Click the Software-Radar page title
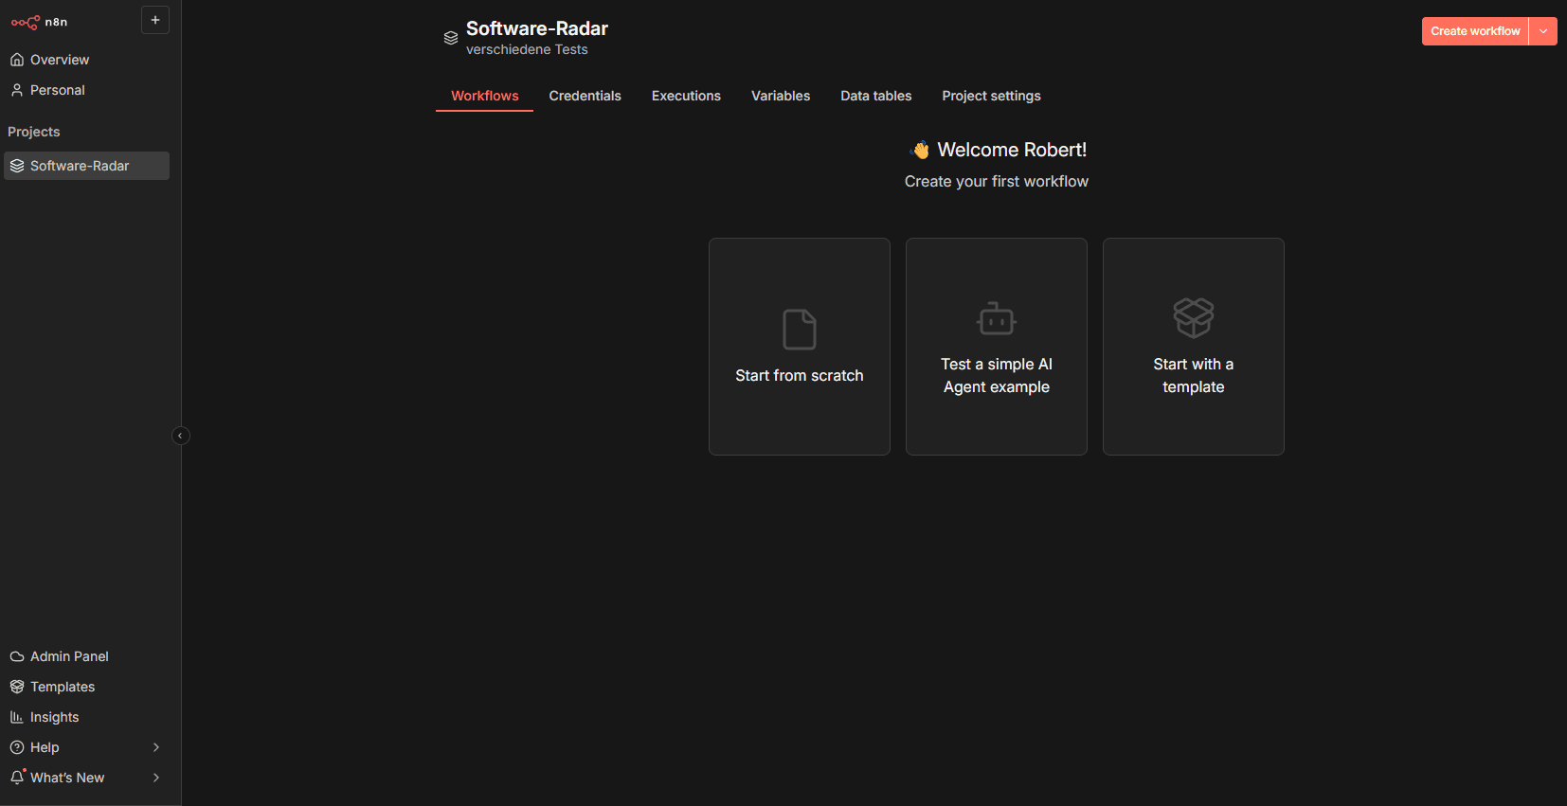The height and width of the screenshot is (806, 1567). point(537,28)
